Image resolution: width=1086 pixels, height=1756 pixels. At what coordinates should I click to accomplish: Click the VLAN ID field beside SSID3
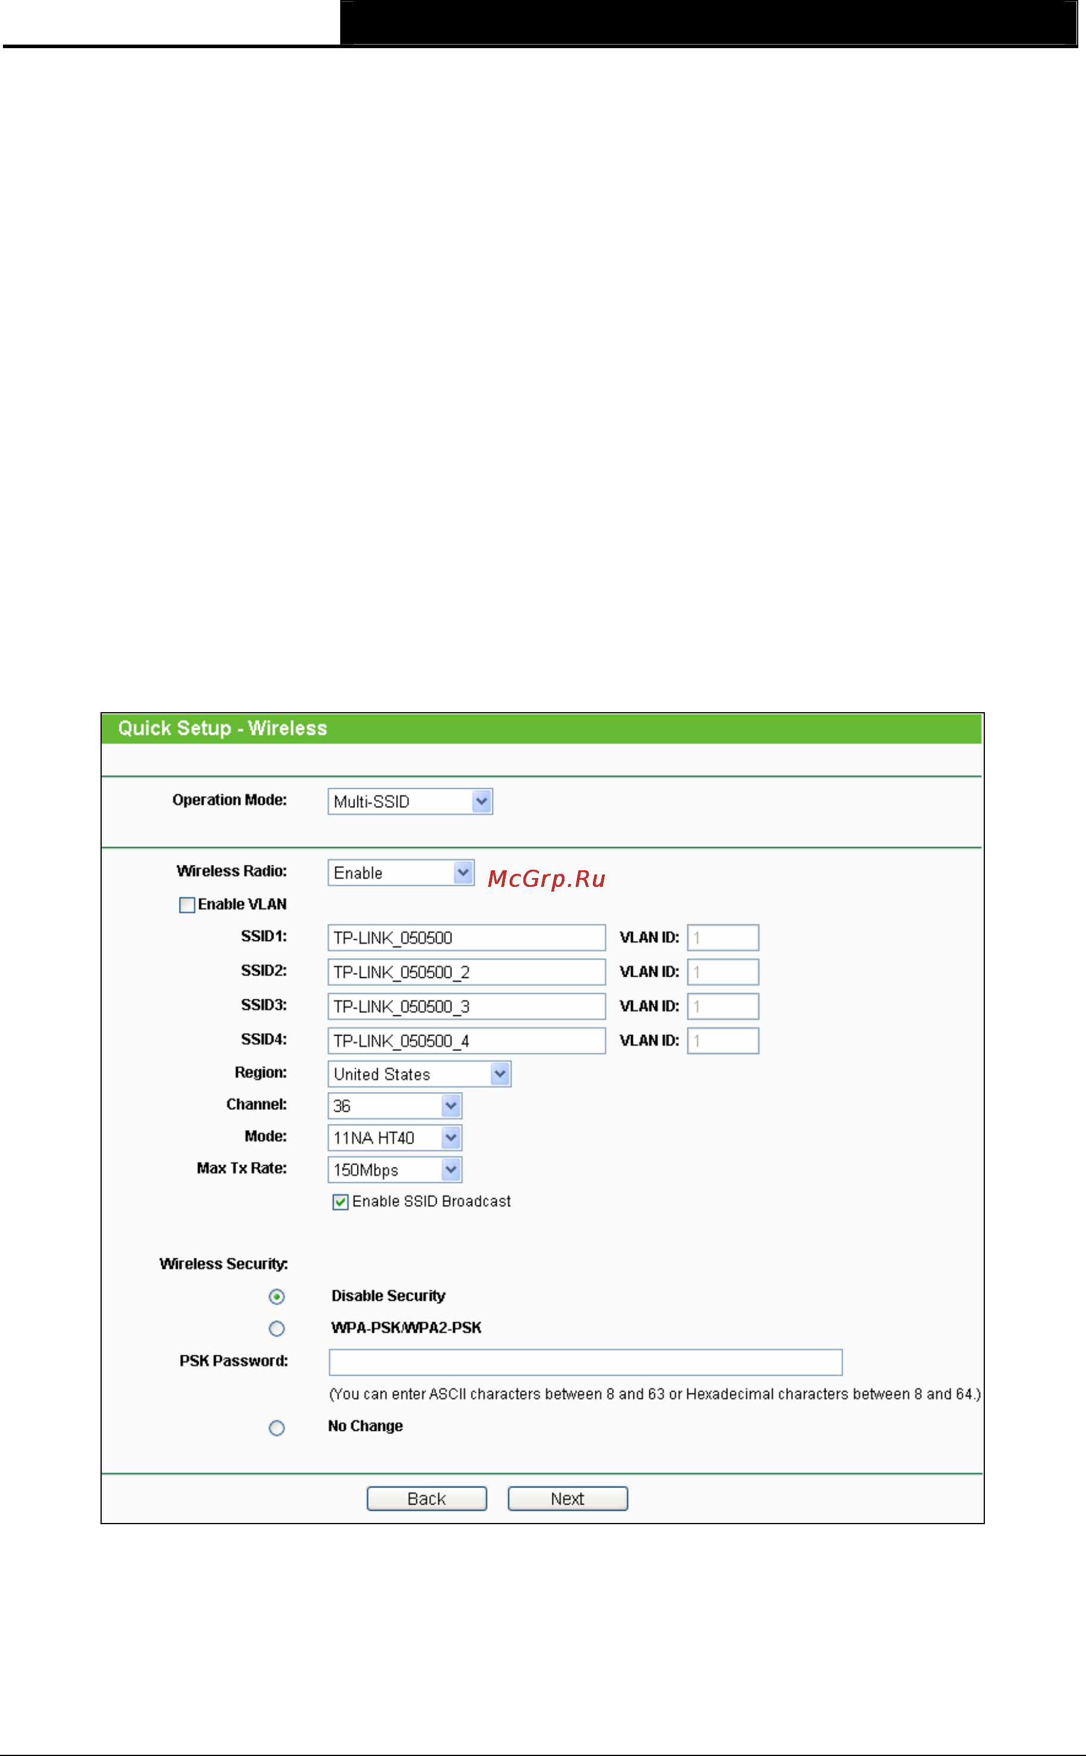point(723,1006)
